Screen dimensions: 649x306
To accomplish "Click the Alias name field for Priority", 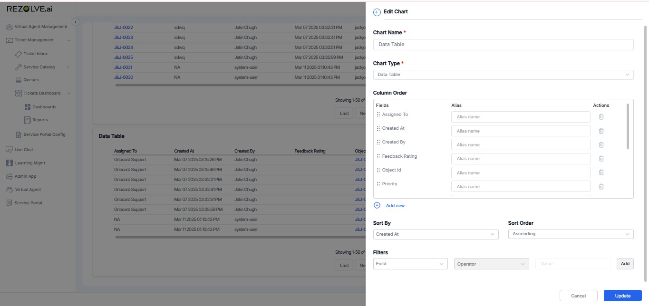I will 521,187.
